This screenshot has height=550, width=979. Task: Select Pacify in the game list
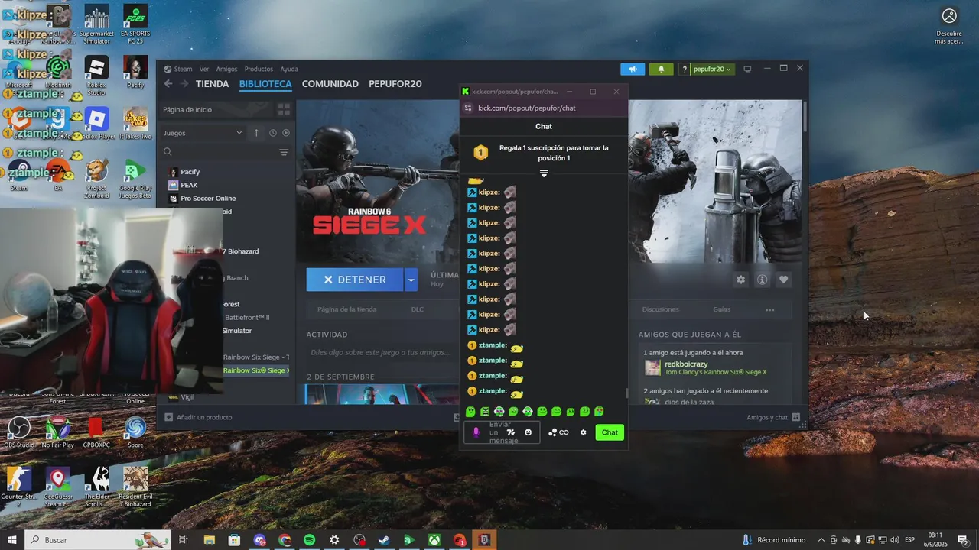(x=190, y=172)
